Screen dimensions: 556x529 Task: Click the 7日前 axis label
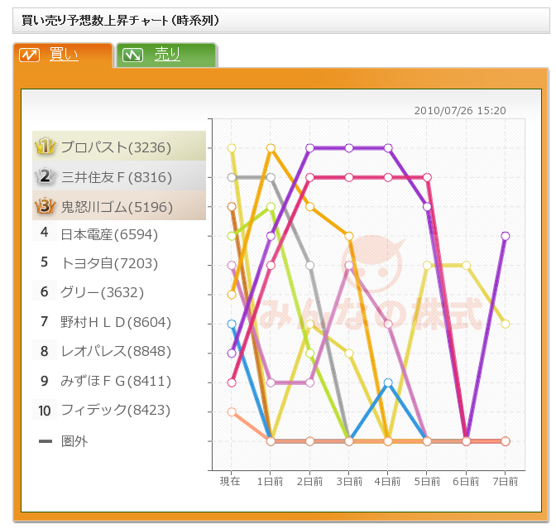coord(505,481)
